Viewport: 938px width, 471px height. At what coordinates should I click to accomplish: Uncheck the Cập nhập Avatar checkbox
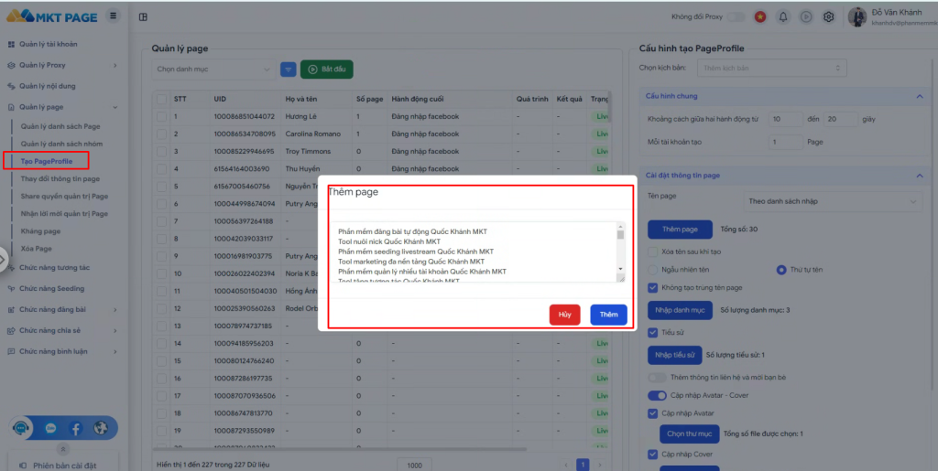click(x=652, y=413)
